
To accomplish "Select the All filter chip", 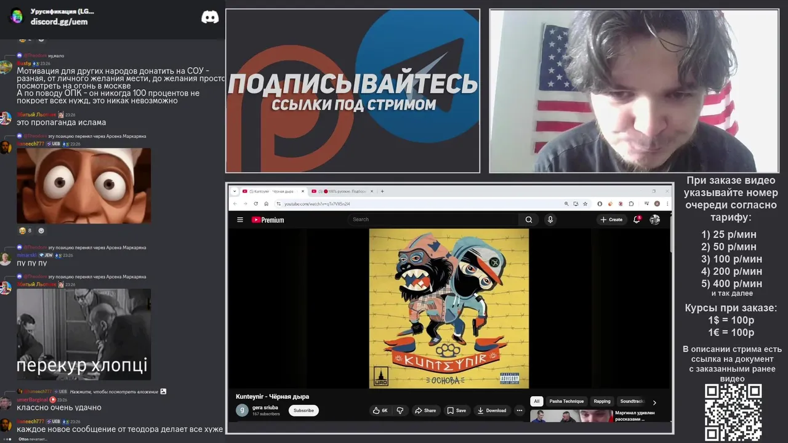I will pyautogui.click(x=537, y=401).
